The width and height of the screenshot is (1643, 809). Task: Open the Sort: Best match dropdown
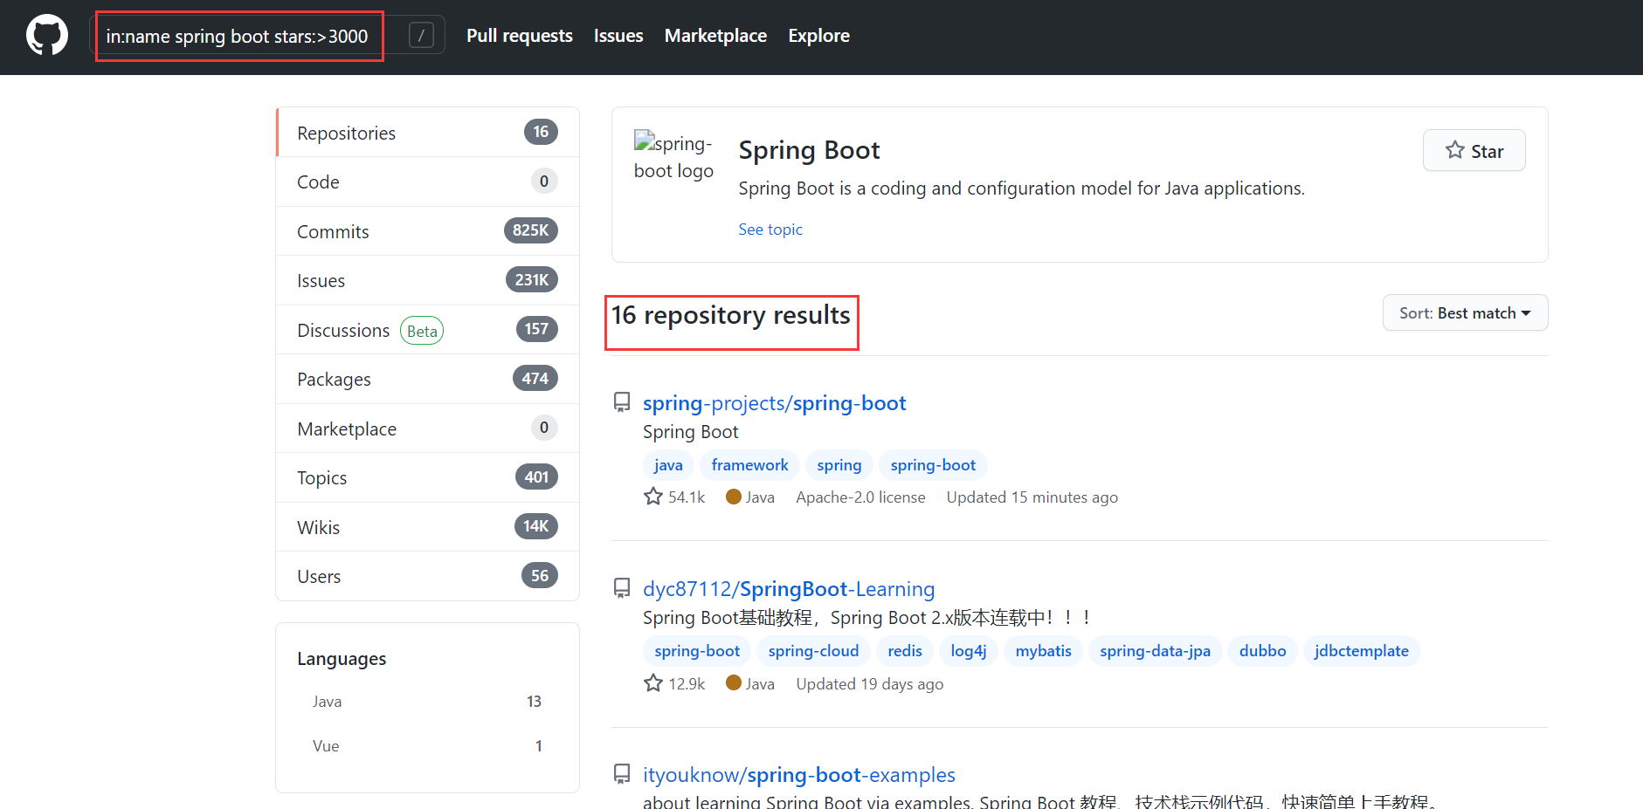coord(1465,312)
